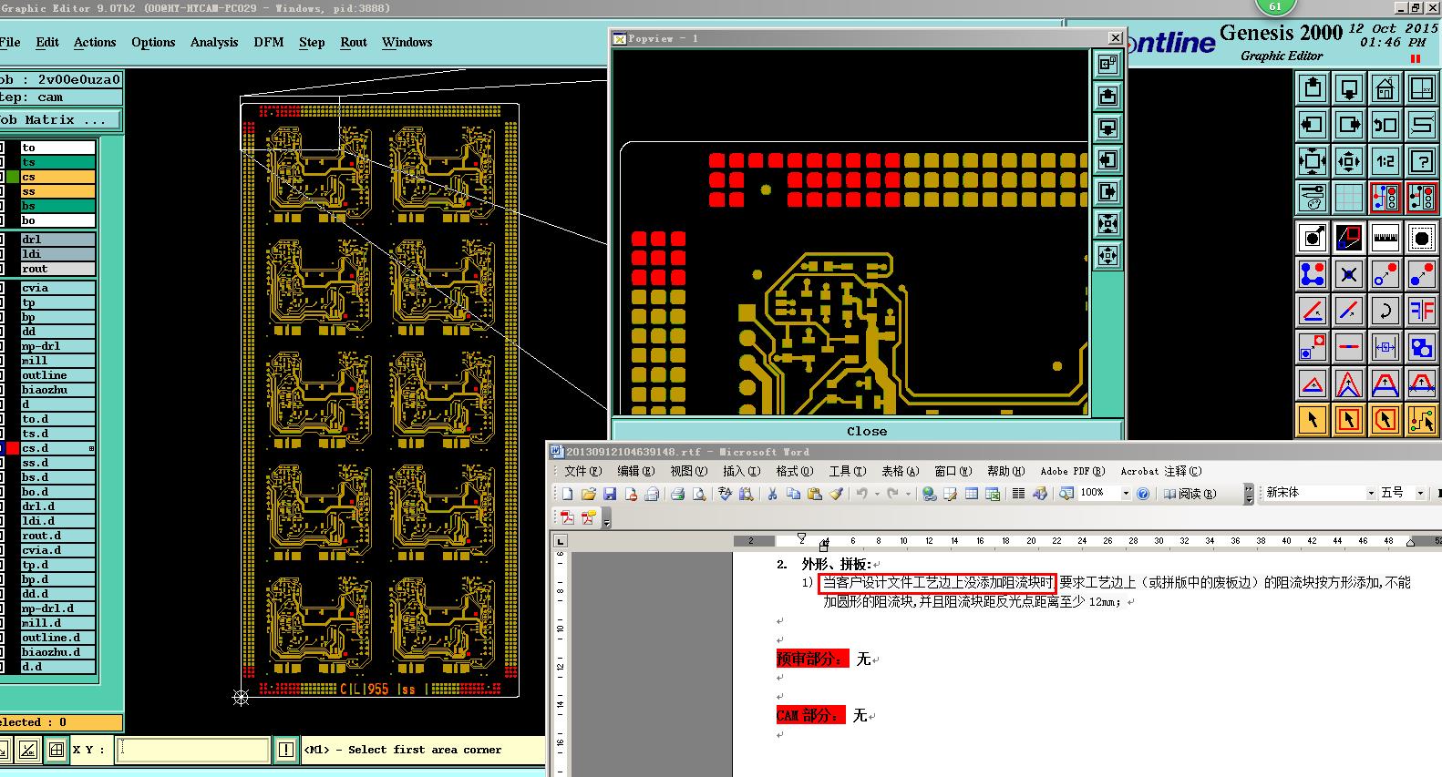Open the Actions menu in Genesis

pyautogui.click(x=95, y=42)
